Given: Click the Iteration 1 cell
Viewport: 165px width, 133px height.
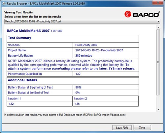Looking at the screenshot, I should 40,98.
